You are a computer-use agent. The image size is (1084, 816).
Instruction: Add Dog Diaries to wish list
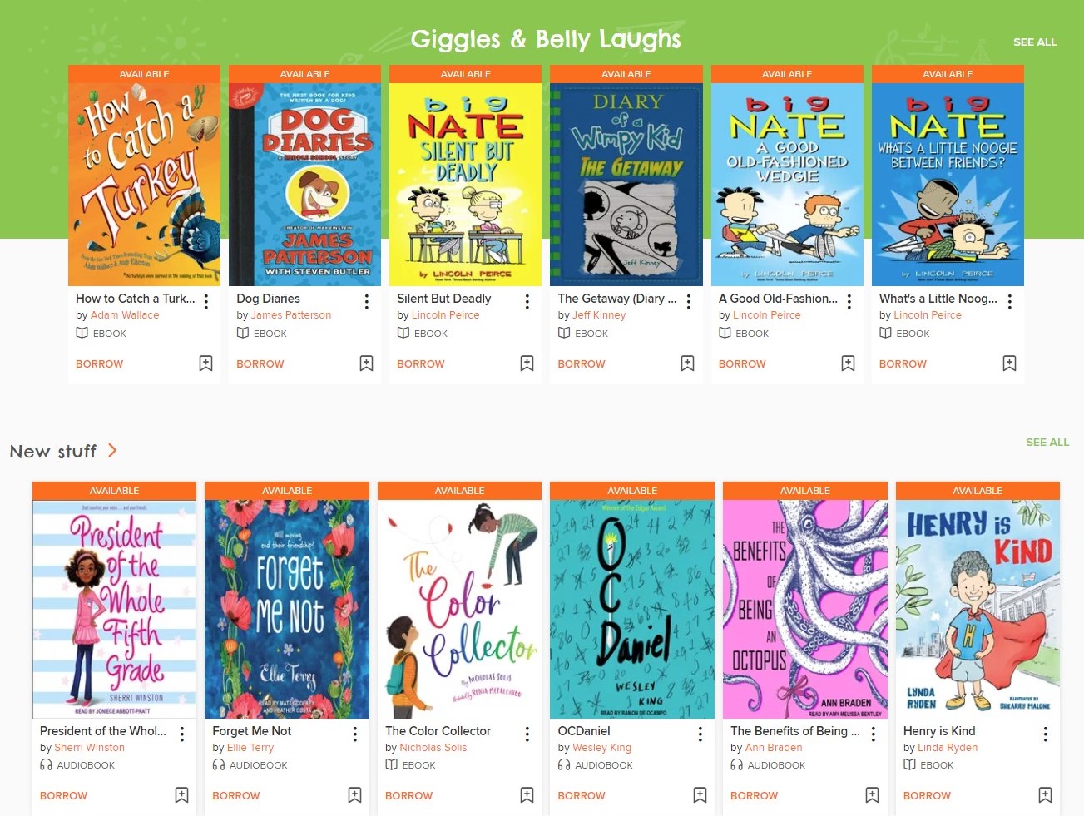pos(366,363)
